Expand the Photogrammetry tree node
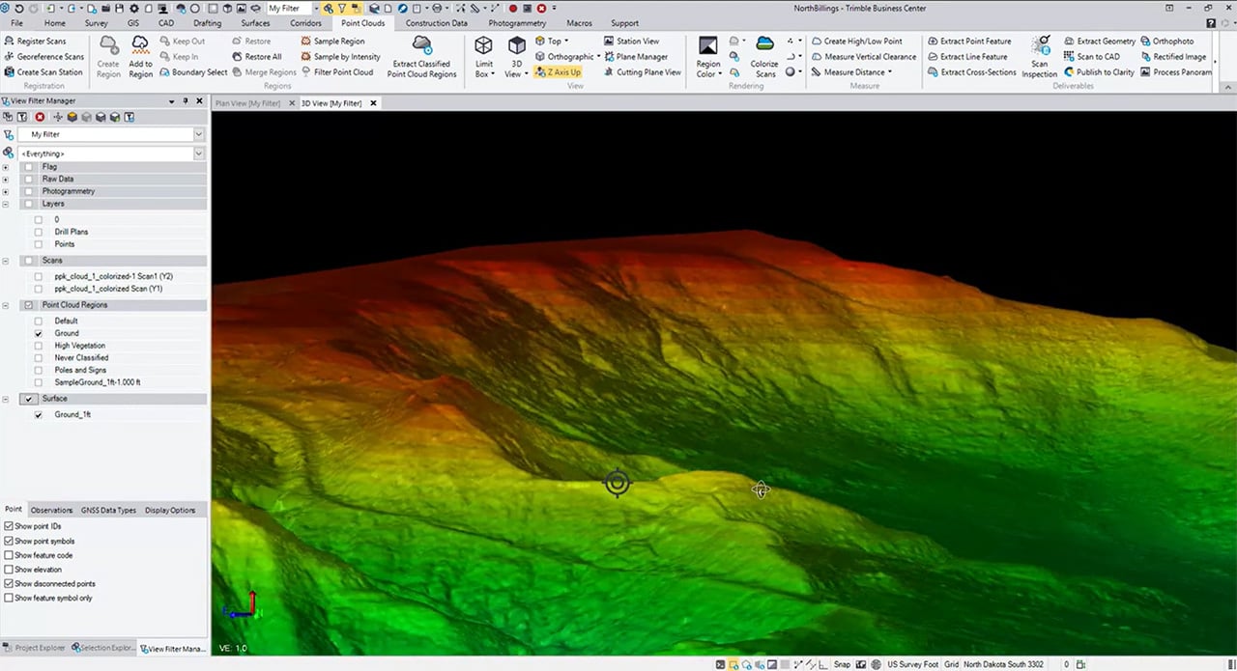Viewport: 1237px width, 671px height. [6, 191]
